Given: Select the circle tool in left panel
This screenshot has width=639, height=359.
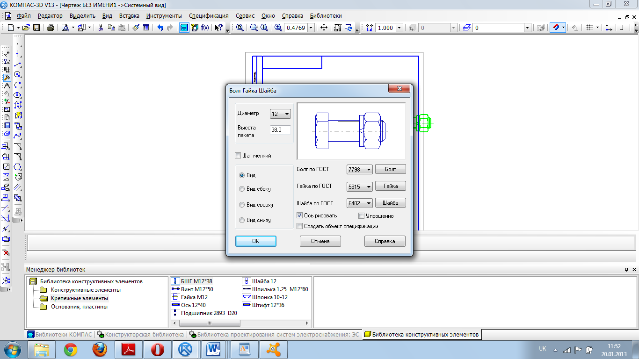Looking at the screenshot, I should pos(18,74).
